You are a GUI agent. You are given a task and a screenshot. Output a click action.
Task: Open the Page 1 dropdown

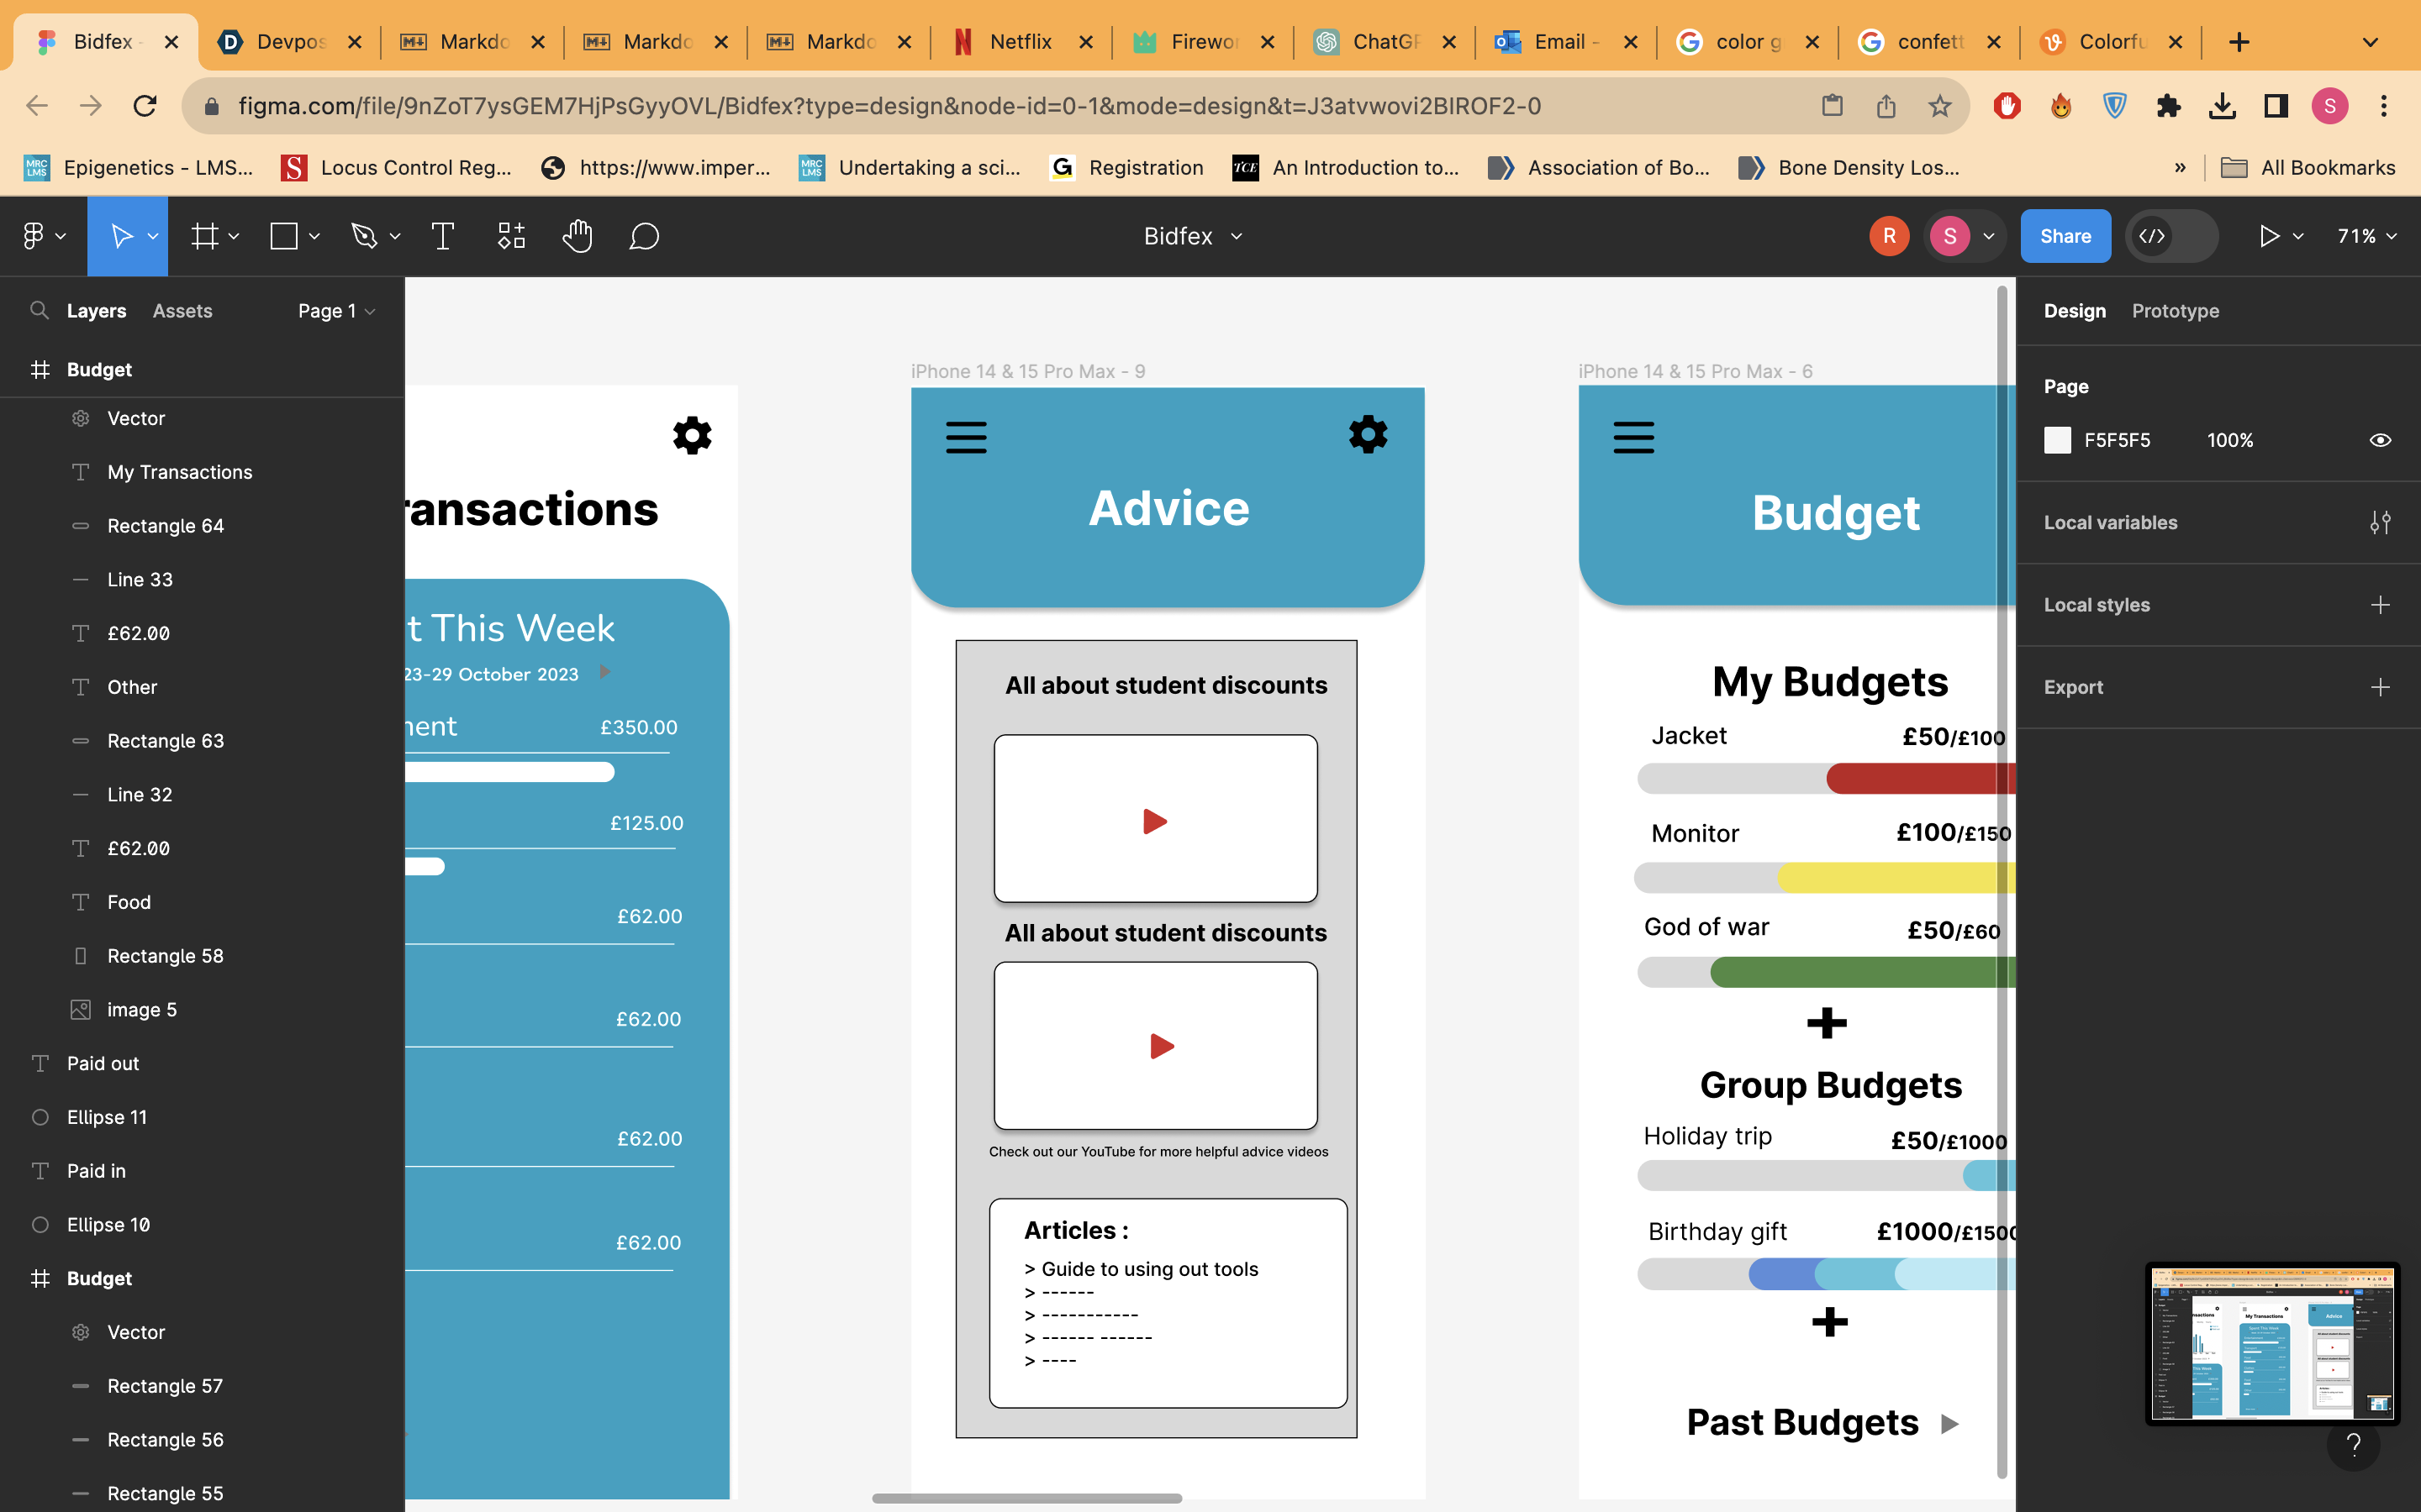336,311
